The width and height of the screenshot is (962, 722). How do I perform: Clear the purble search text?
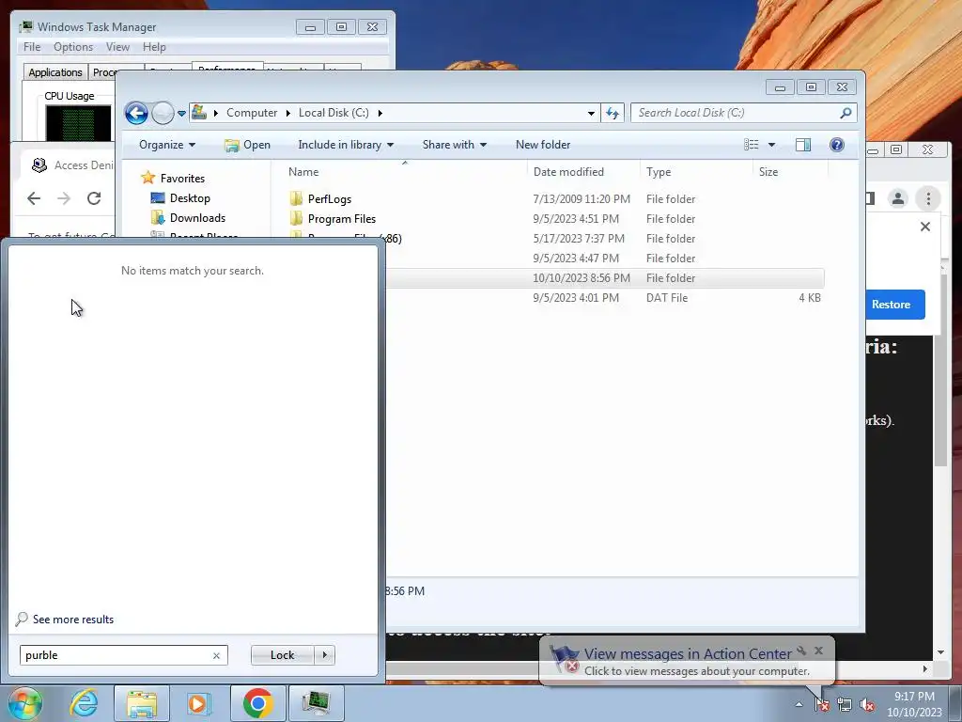point(217,655)
